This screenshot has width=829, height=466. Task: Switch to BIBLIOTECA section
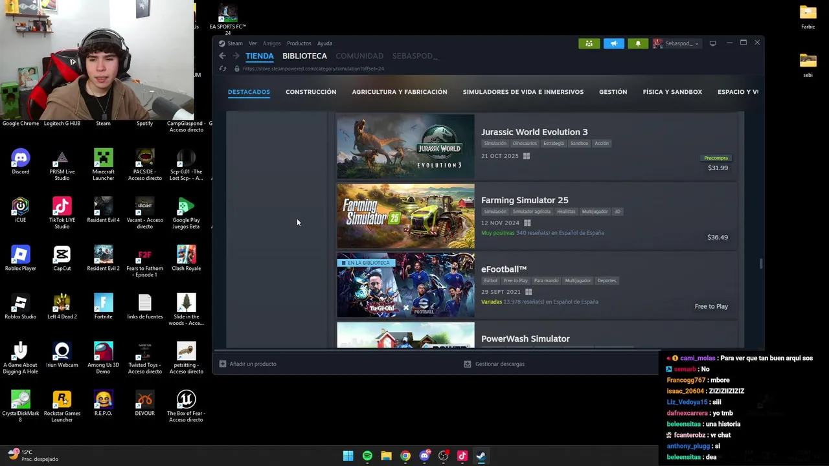(x=304, y=56)
